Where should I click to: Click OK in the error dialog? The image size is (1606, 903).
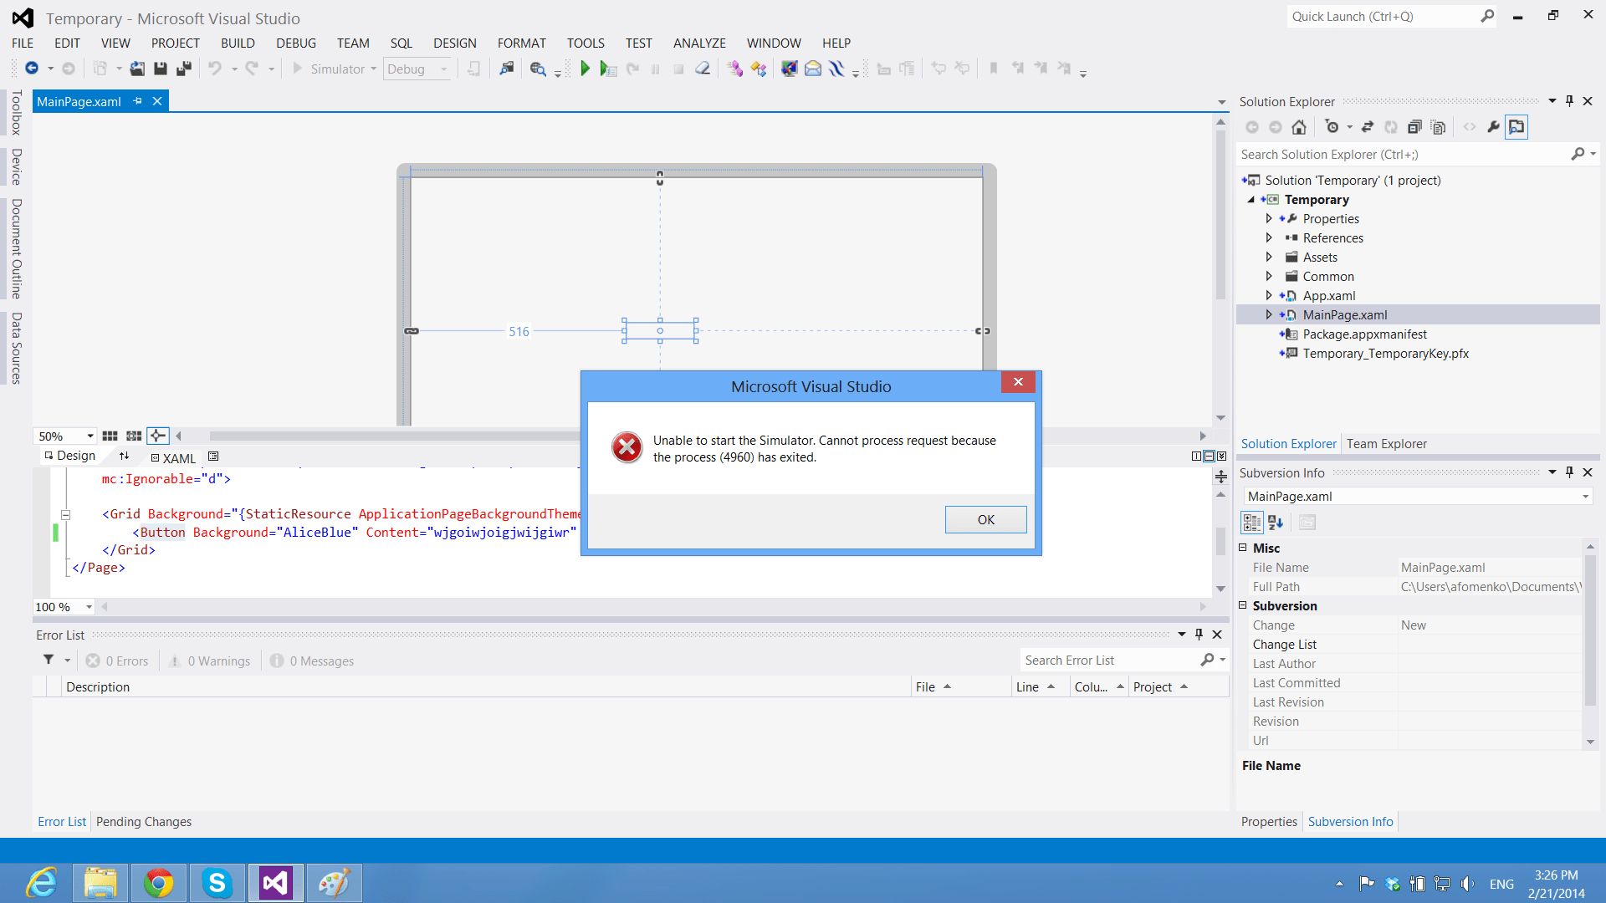(x=985, y=519)
